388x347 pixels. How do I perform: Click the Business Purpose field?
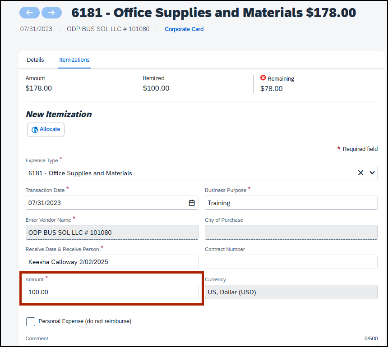click(x=291, y=203)
